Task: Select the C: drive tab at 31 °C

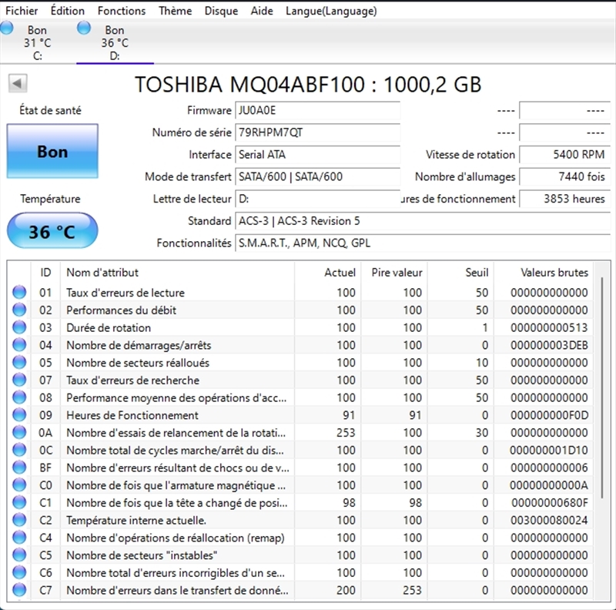Action: [37, 42]
